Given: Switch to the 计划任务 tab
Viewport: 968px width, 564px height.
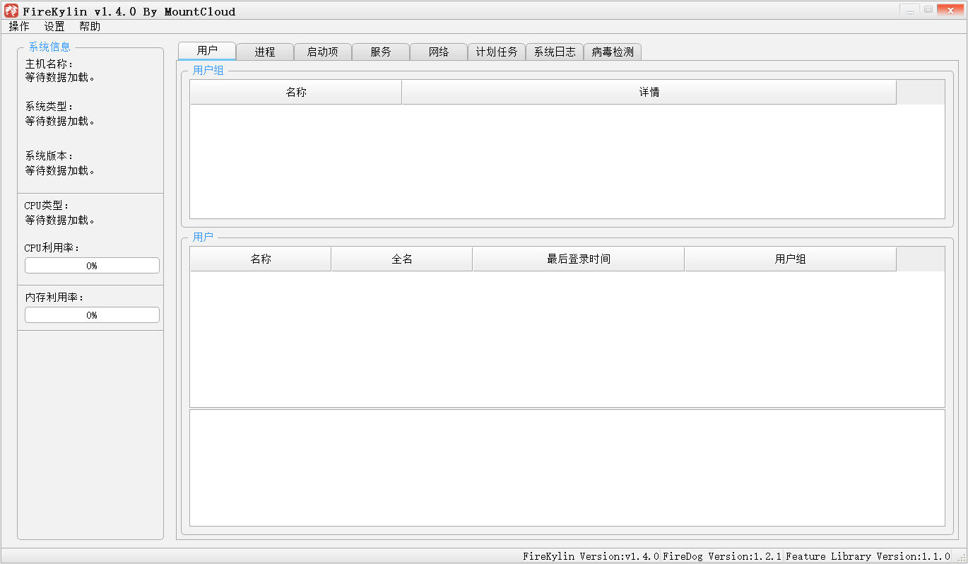Looking at the screenshot, I should click(x=497, y=52).
